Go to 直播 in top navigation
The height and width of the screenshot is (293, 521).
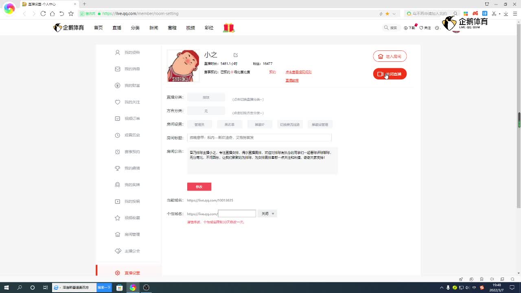coord(117,28)
